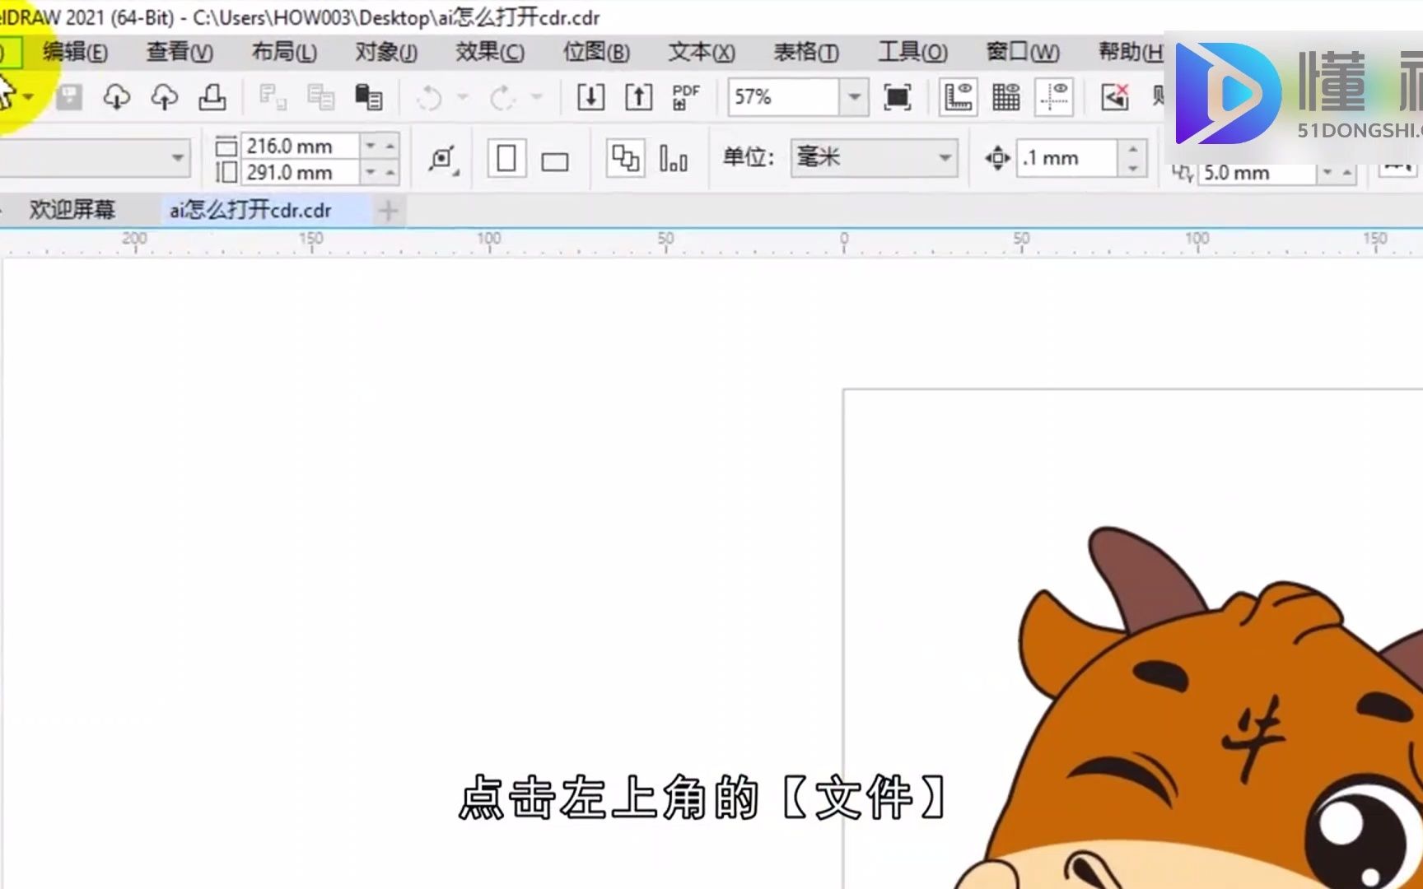Click the cloud upload icon

[164, 97]
